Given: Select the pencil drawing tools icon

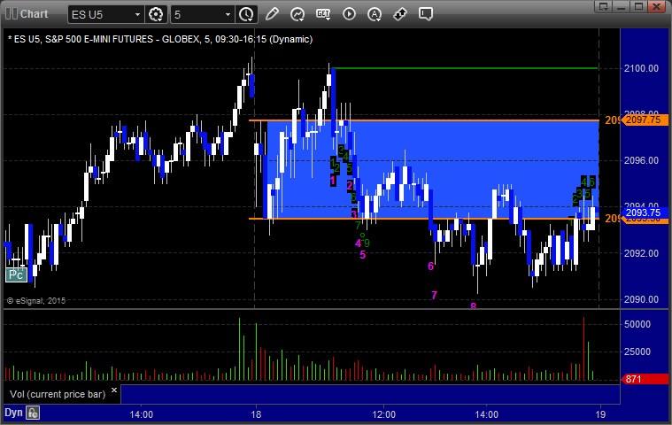Looking at the screenshot, I should pos(272,14).
